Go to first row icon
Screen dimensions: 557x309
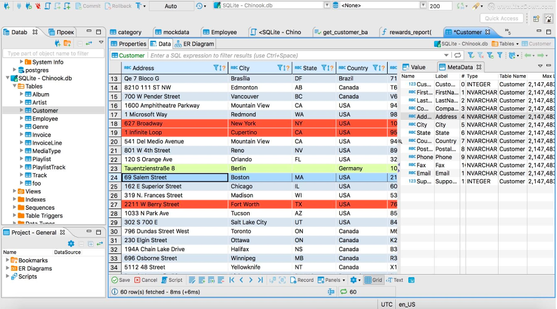(232, 280)
